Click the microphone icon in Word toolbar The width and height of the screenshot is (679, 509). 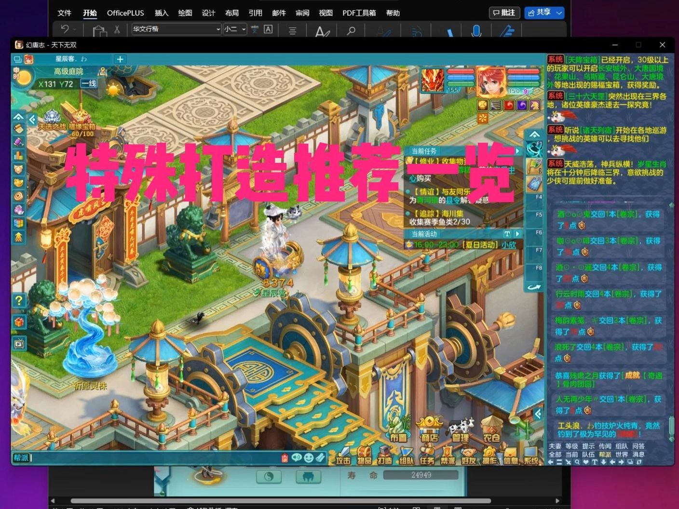(x=476, y=31)
